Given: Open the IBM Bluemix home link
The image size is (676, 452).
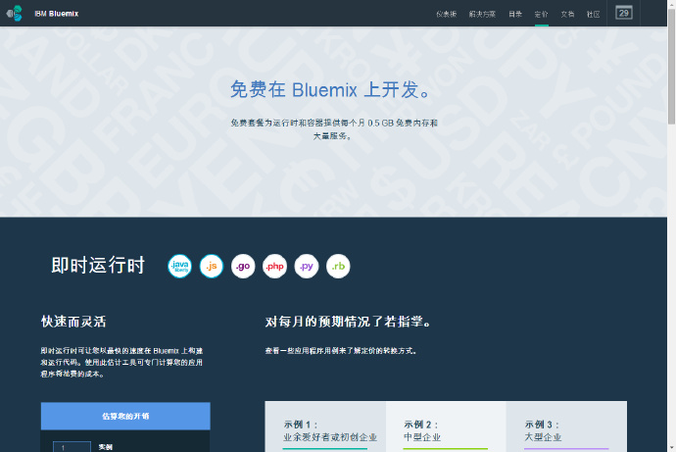Looking at the screenshot, I should pos(57,14).
